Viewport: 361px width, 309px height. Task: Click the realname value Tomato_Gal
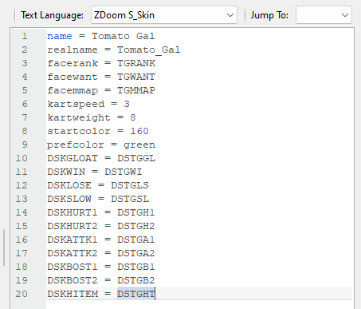(x=149, y=50)
